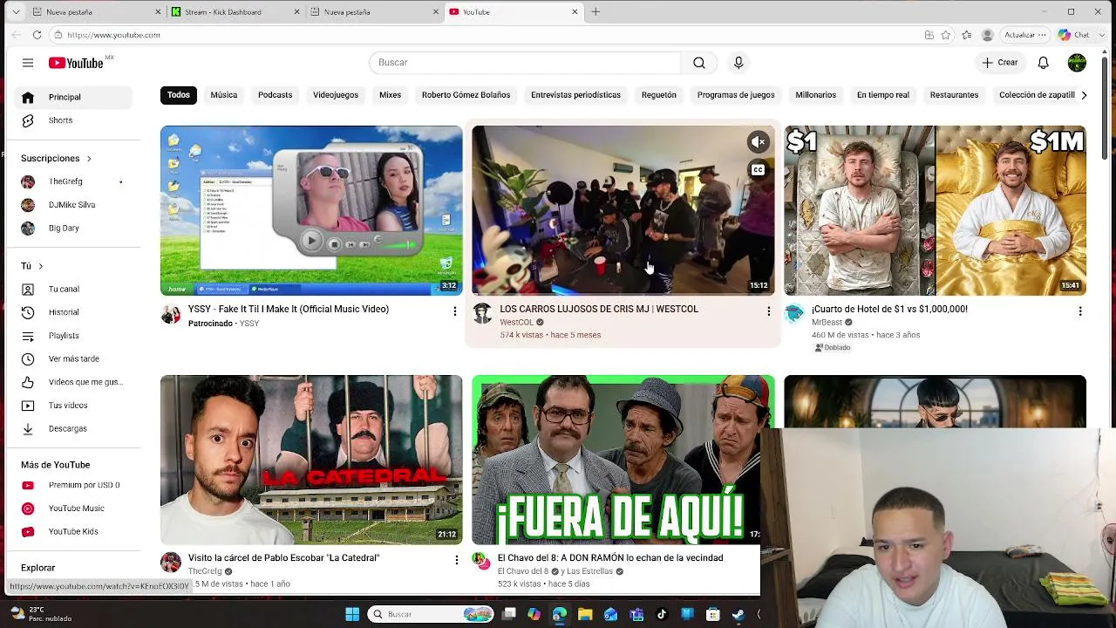Screen dimensions: 1116x628
Task: Open liked videos in sidebar
Action: click(85, 382)
